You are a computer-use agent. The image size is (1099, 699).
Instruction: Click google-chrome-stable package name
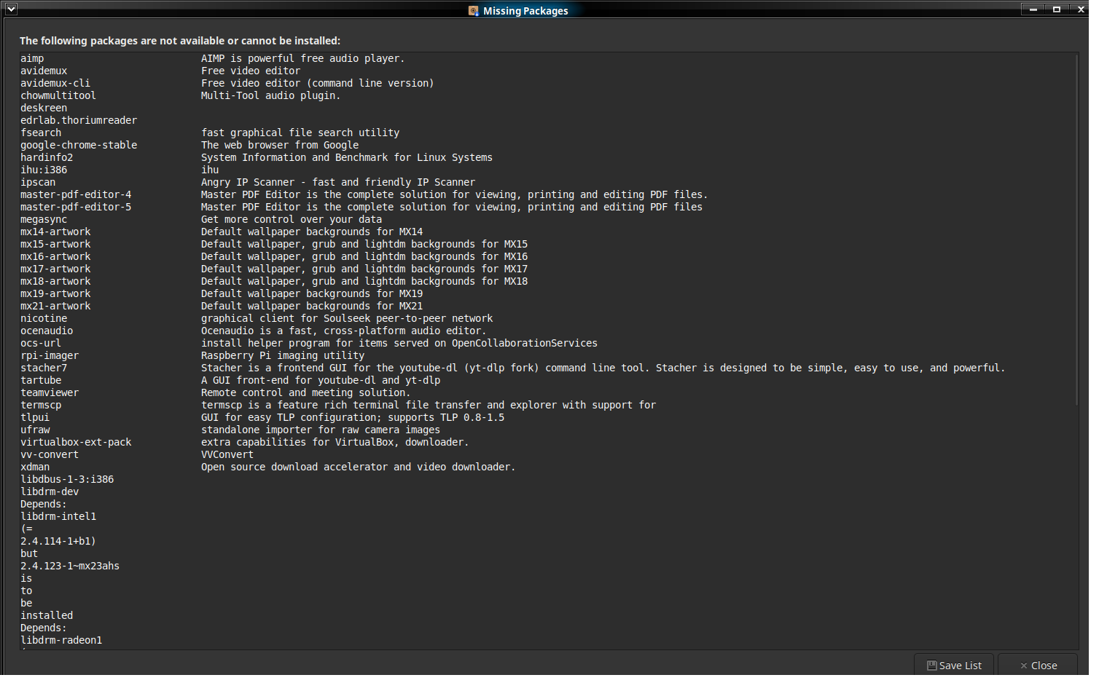point(79,145)
